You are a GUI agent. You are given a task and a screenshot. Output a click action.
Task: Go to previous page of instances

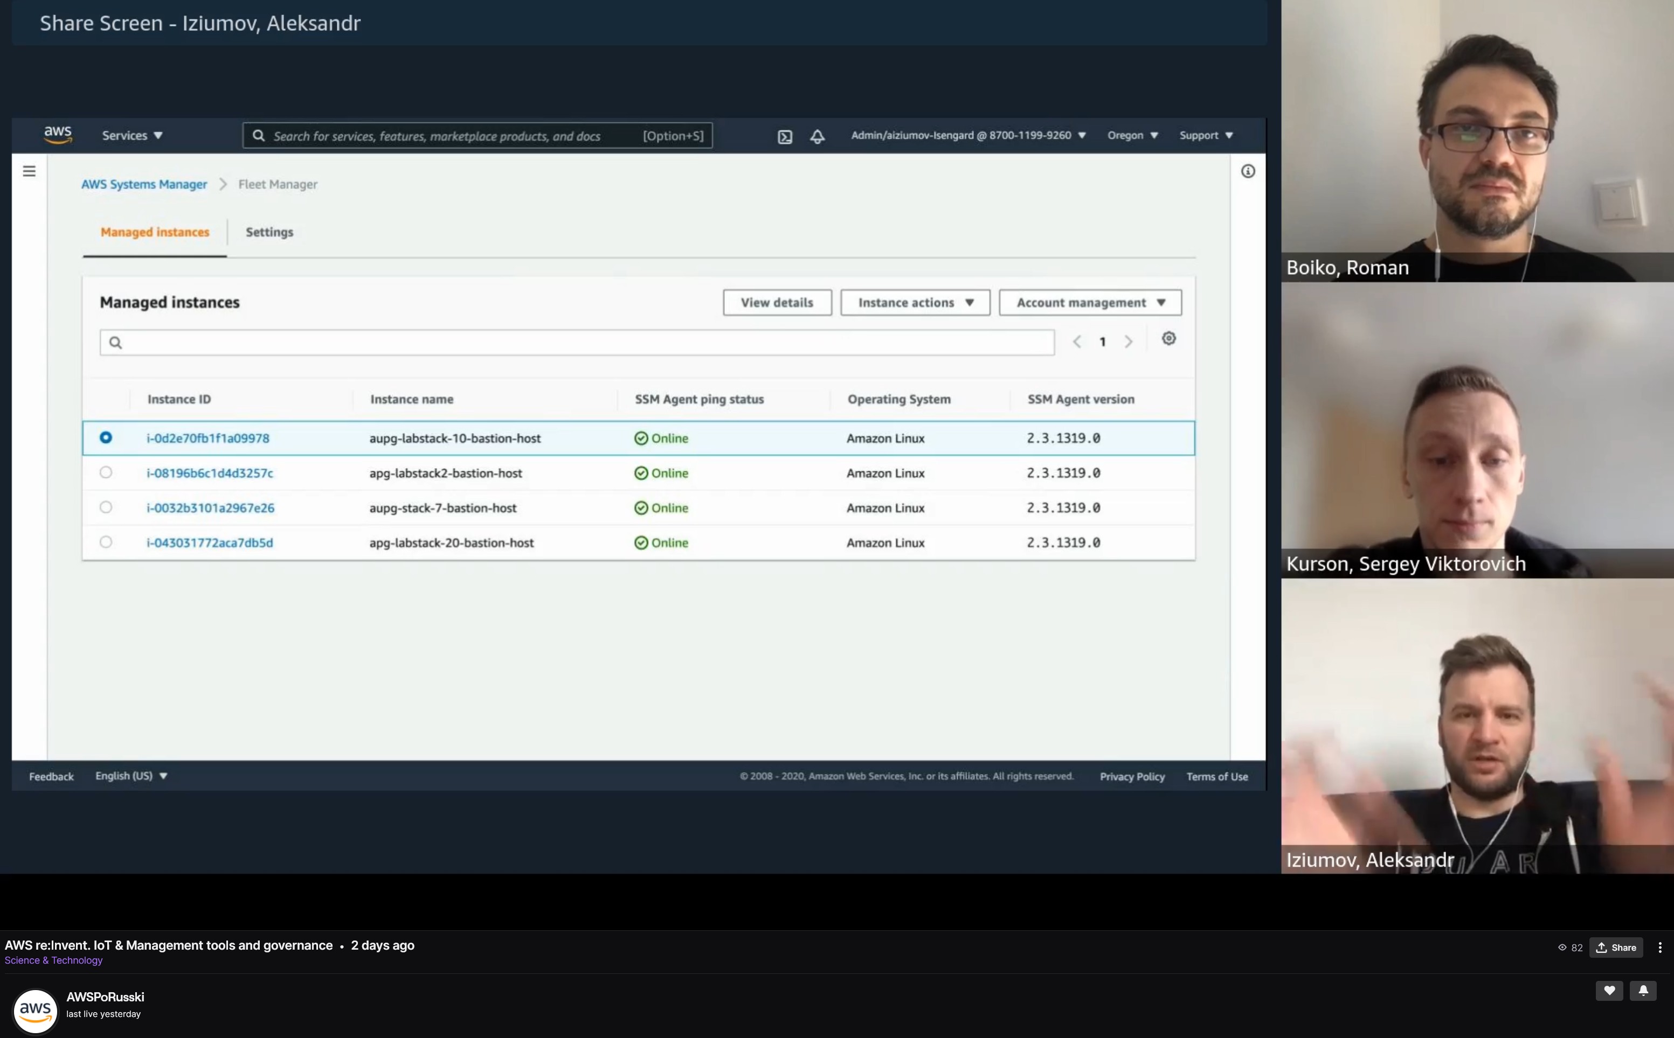pyautogui.click(x=1076, y=342)
